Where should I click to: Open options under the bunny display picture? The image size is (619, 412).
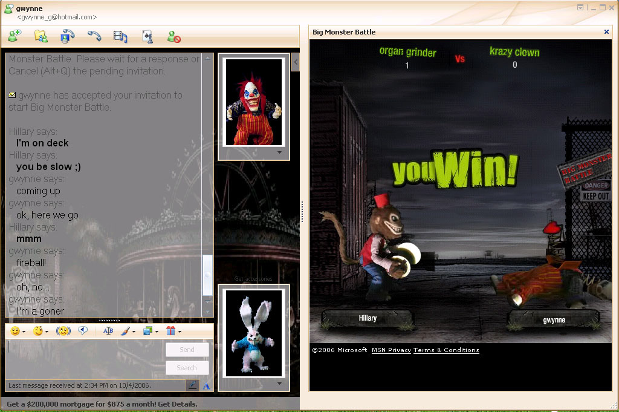279,384
